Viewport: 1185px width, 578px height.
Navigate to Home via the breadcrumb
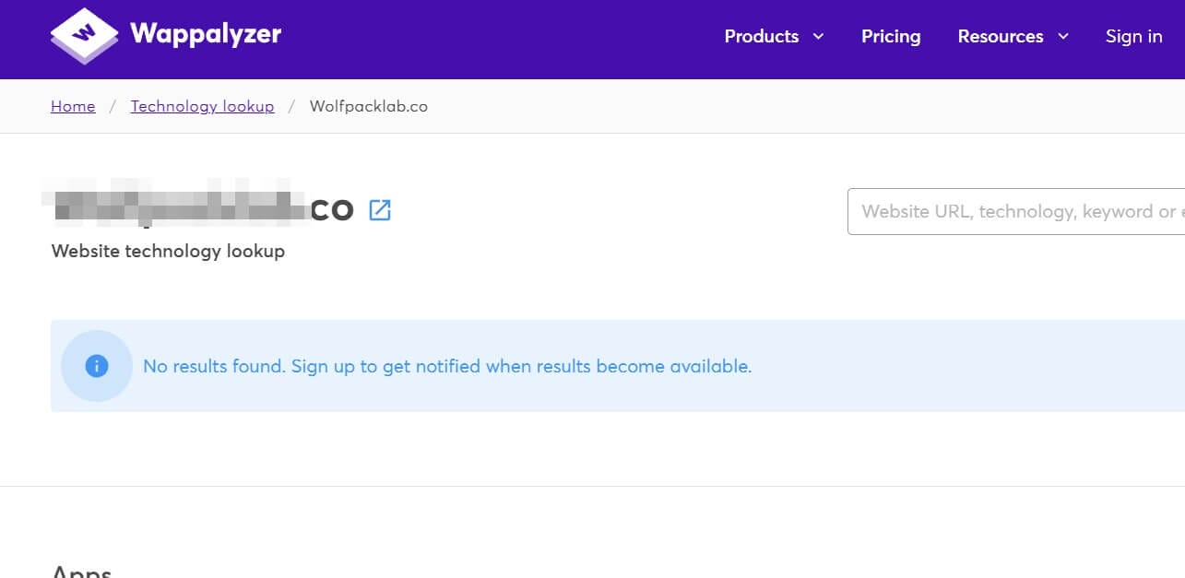[73, 106]
